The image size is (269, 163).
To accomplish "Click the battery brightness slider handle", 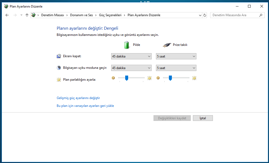I will (127, 78).
